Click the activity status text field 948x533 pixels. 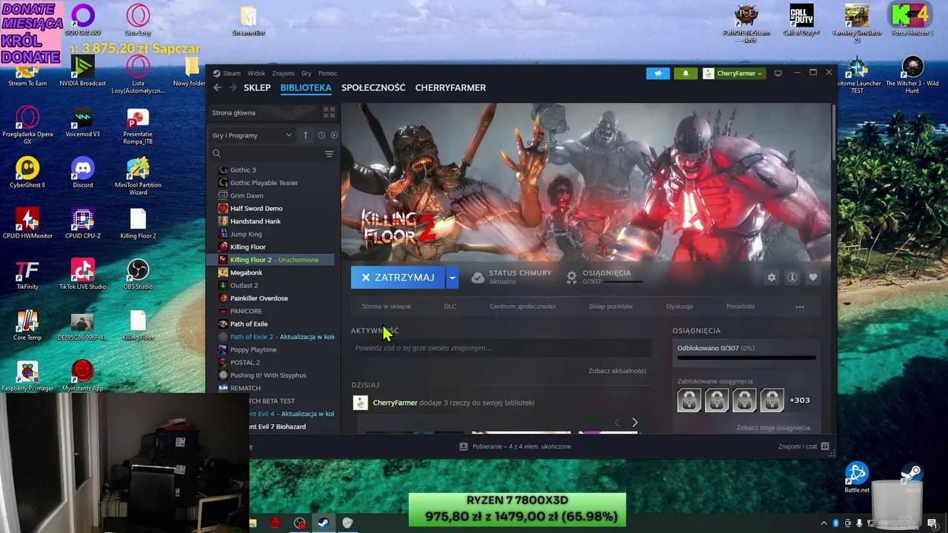(501, 348)
